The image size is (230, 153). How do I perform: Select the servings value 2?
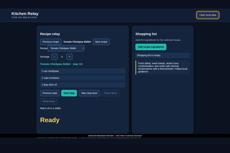coord(62,57)
